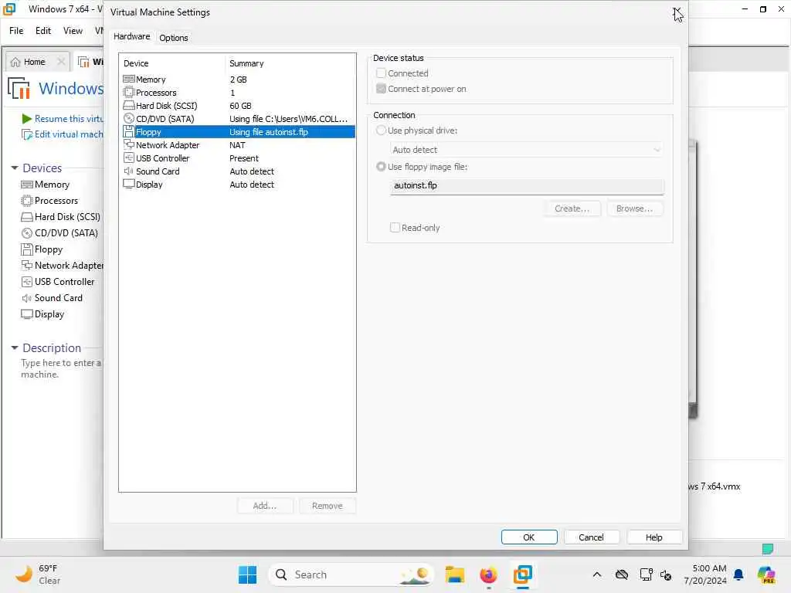Click the "2 GB" memory summary text
The width and height of the screenshot is (791, 593).
click(x=238, y=80)
